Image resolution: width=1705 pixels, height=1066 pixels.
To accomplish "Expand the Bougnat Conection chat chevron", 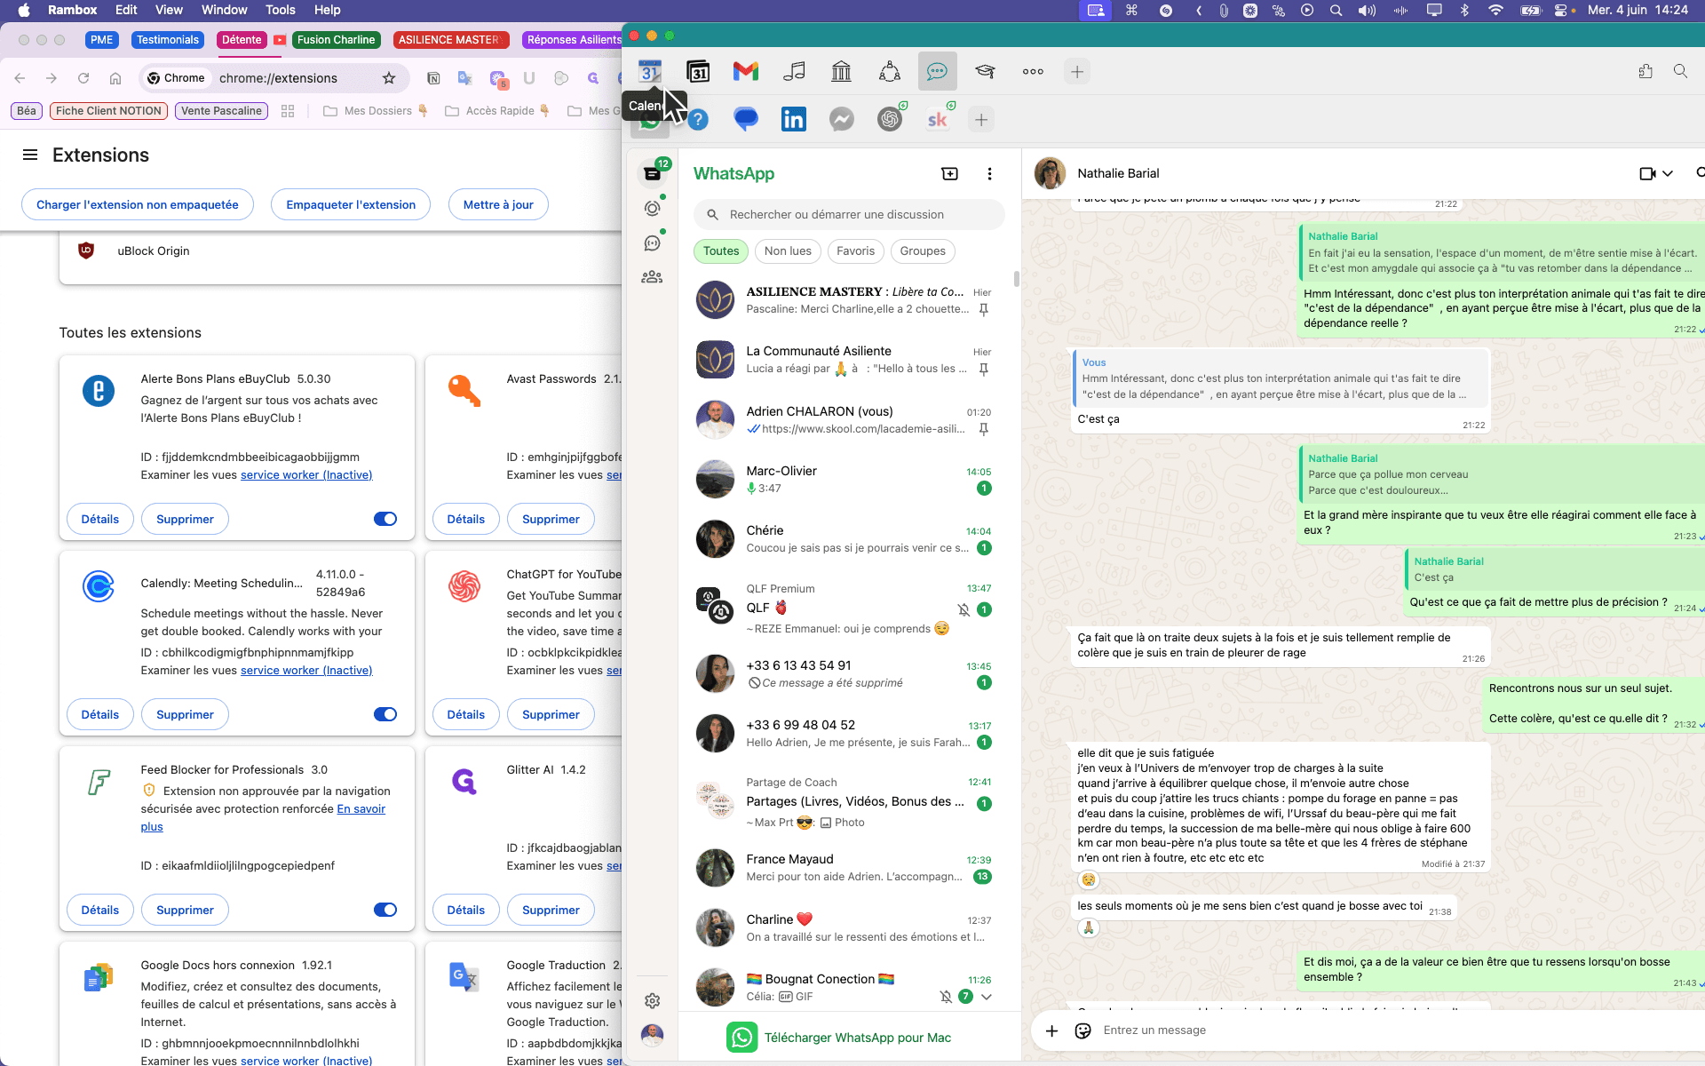I will tap(987, 997).
